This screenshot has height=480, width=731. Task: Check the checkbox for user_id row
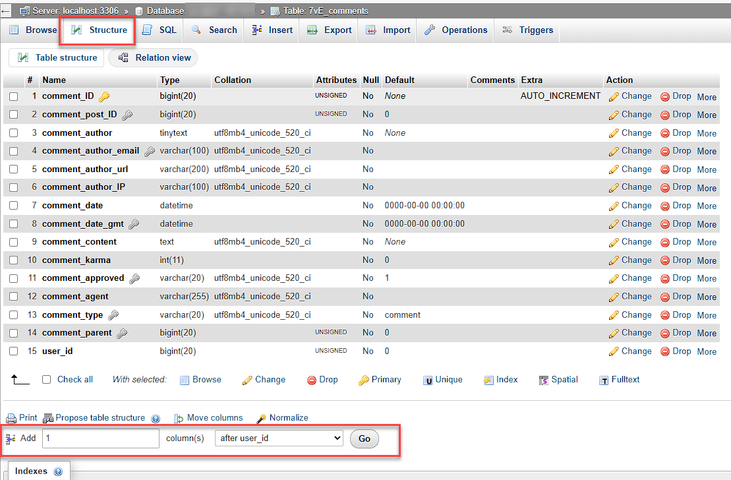click(13, 351)
